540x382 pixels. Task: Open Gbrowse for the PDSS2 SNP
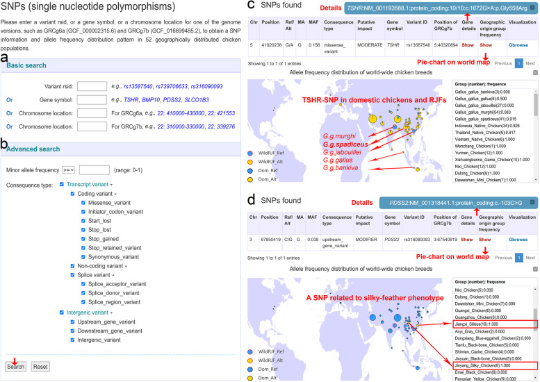coord(518,240)
